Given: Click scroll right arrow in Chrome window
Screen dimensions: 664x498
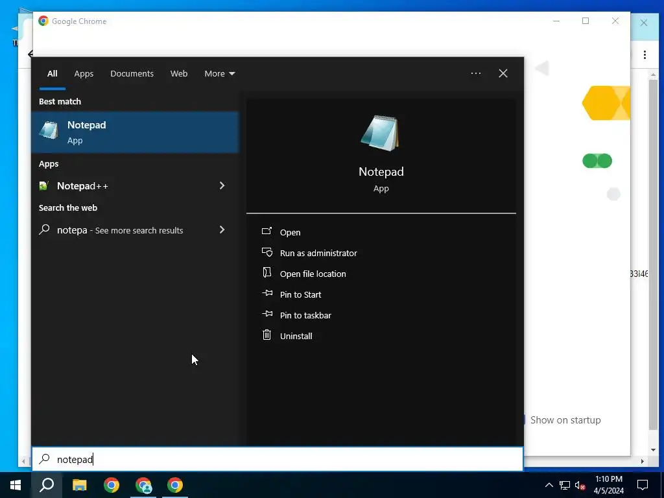Looking at the screenshot, I should pos(643,461).
